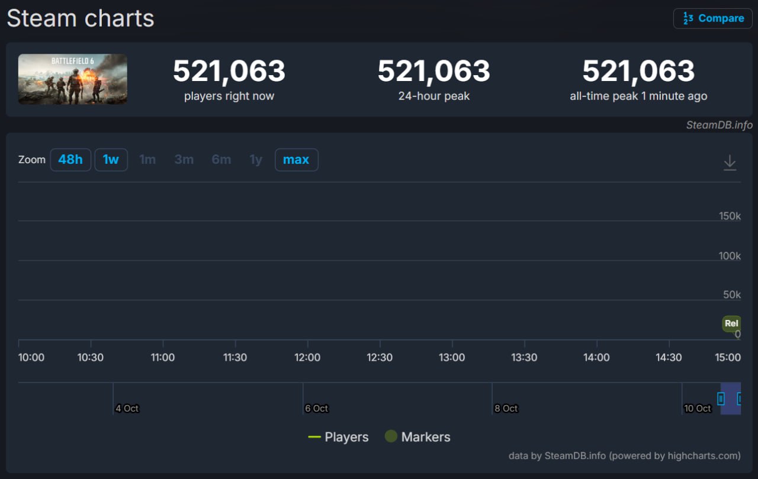This screenshot has height=479, width=758.
Task: Click the Compare button
Action: click(x=712, y=18)
